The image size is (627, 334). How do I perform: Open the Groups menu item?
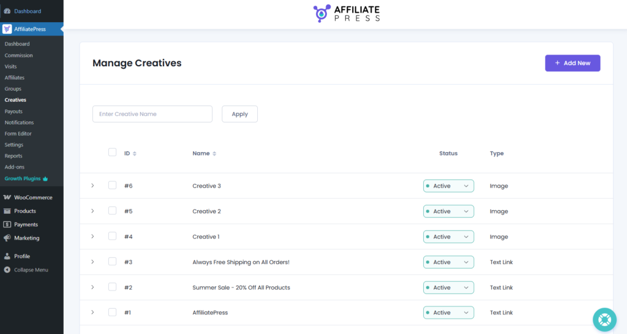[13, 89]
